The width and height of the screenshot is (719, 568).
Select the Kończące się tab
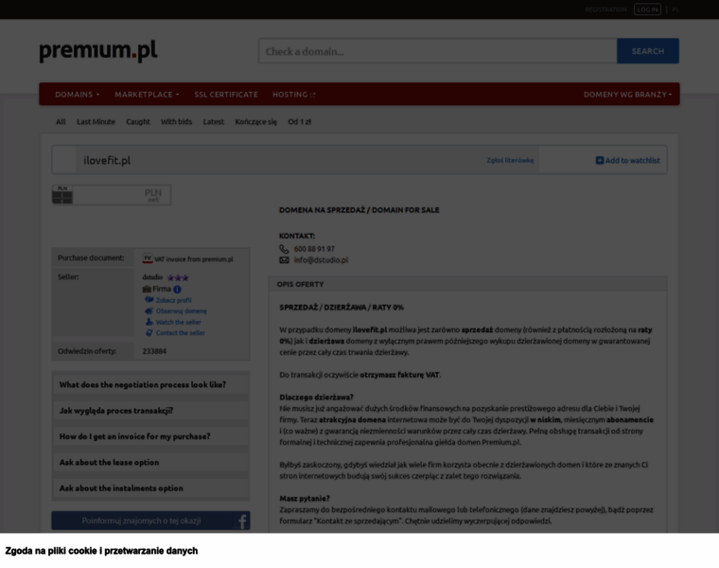255,121
